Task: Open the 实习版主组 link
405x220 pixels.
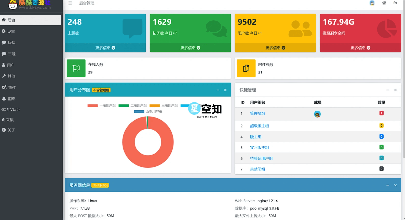Action: (259, 148)
